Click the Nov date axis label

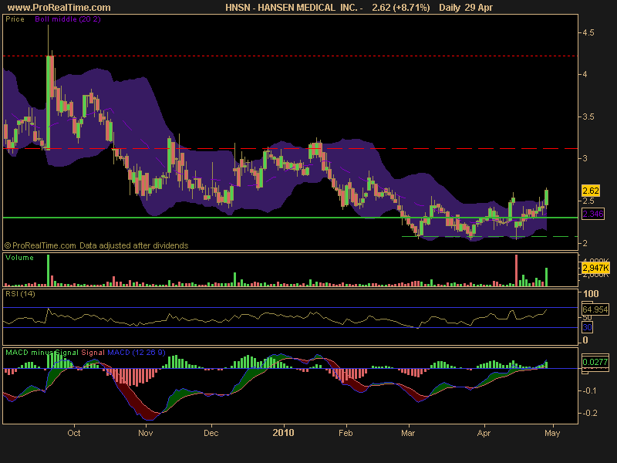(146, 433)
